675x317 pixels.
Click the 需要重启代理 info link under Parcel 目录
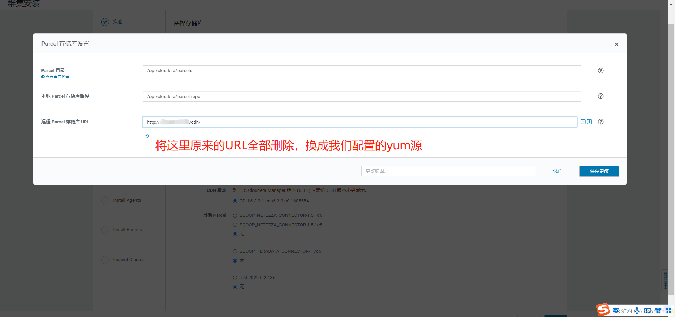(x=55, y=77)
